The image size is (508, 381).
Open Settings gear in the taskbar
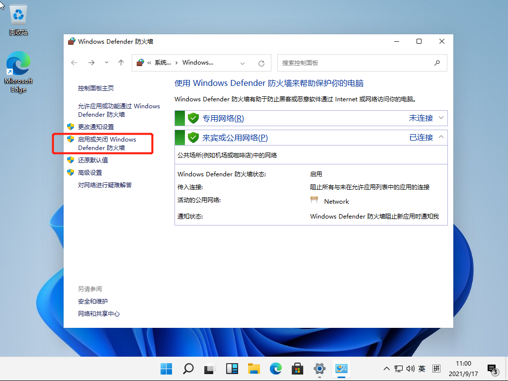(x=319, y=369)
